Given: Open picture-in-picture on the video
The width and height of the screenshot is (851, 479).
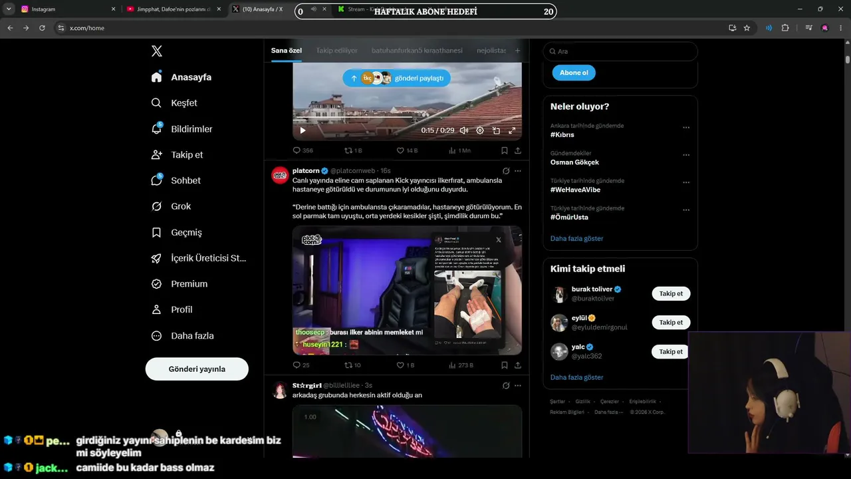Looking at the screenshot, I should [x=496, y=130].
